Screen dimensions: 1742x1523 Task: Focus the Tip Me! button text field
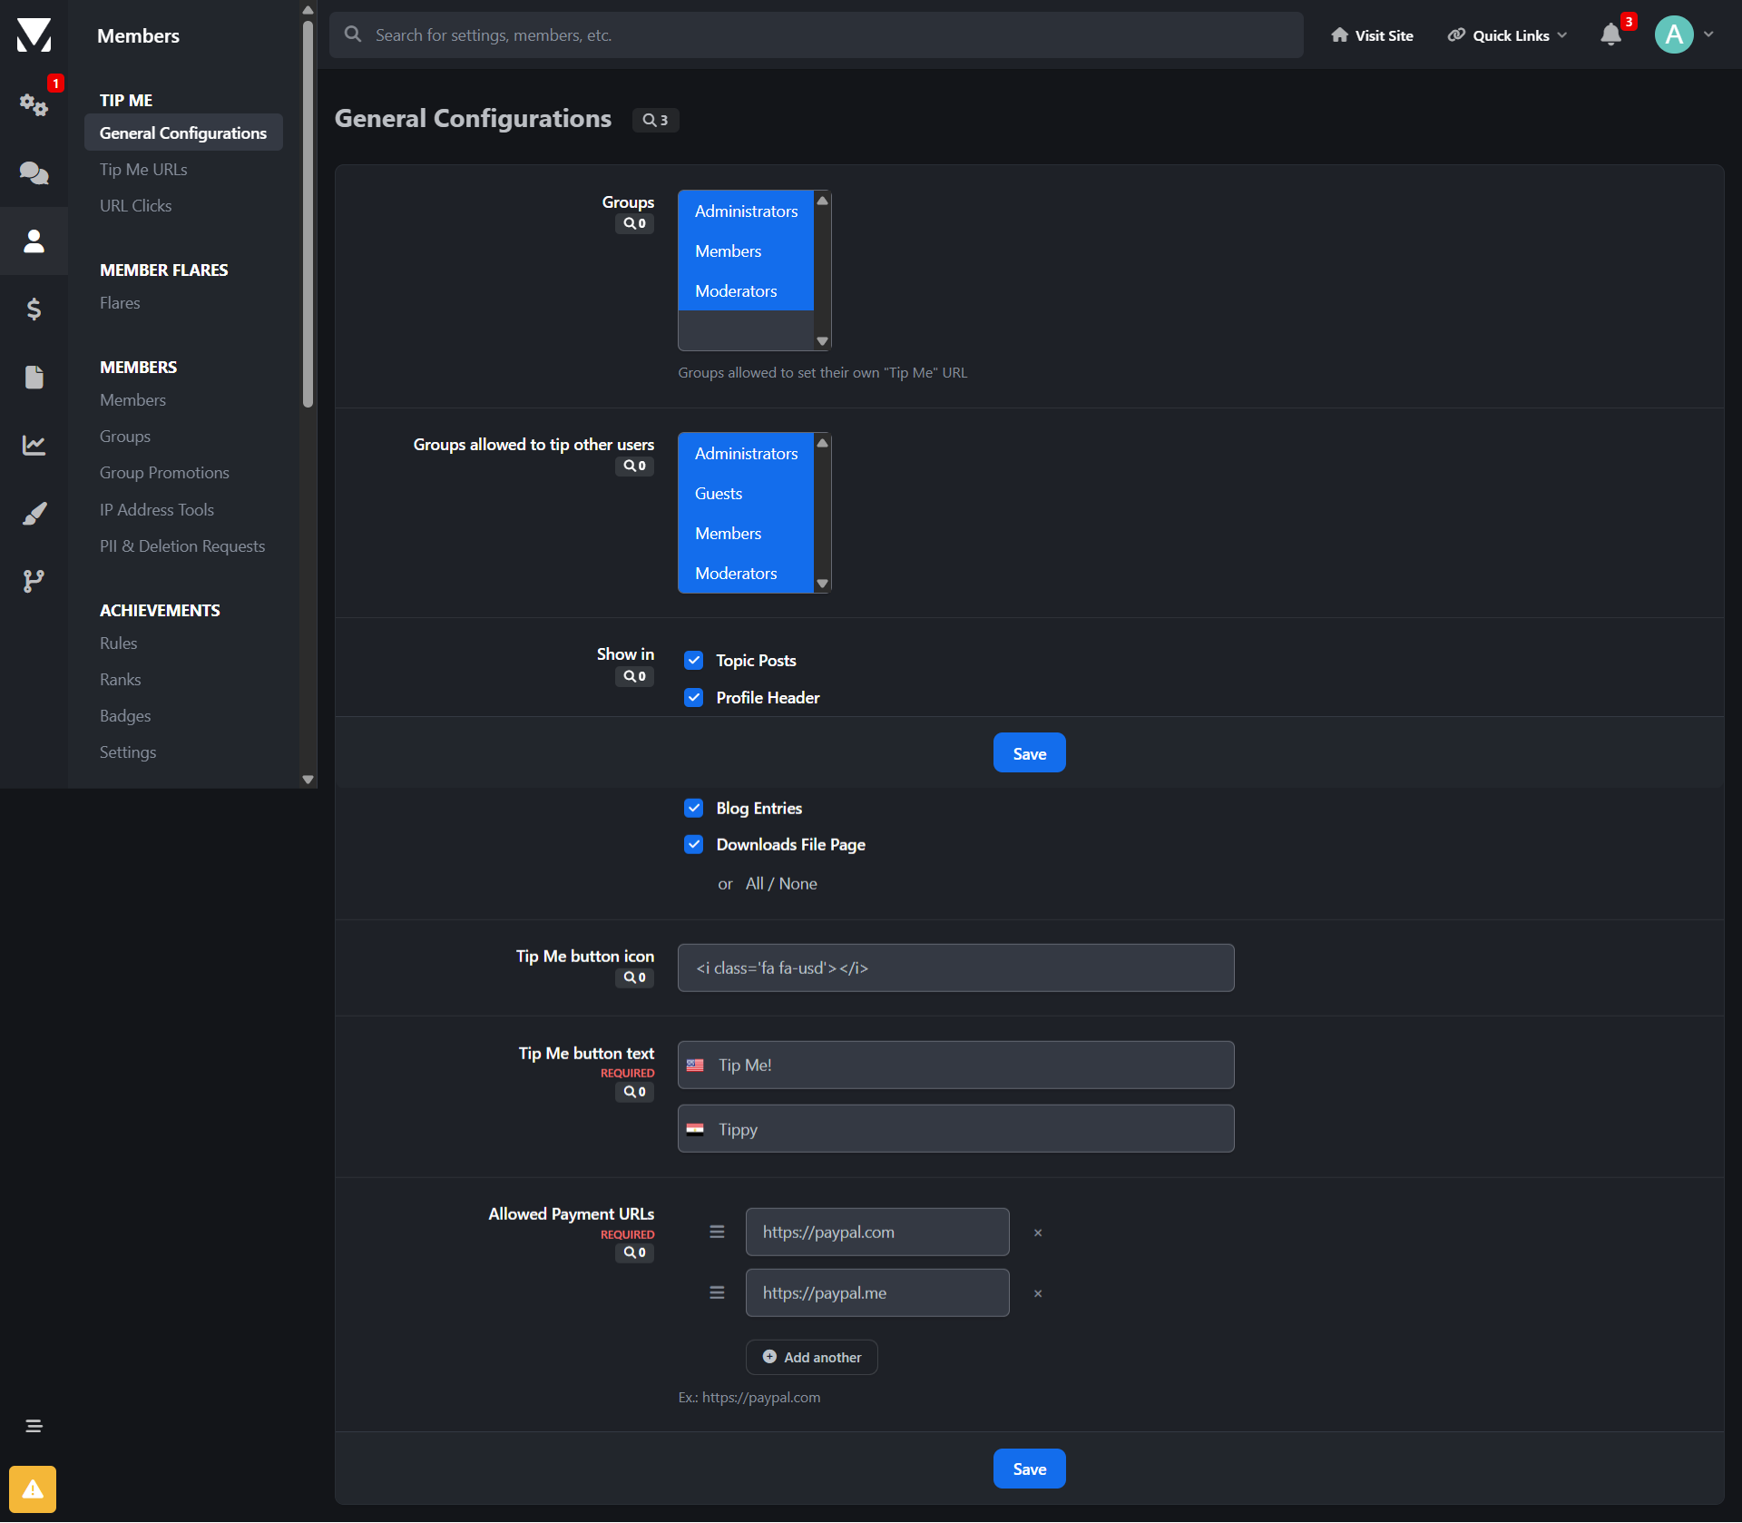coord(956,1065)
